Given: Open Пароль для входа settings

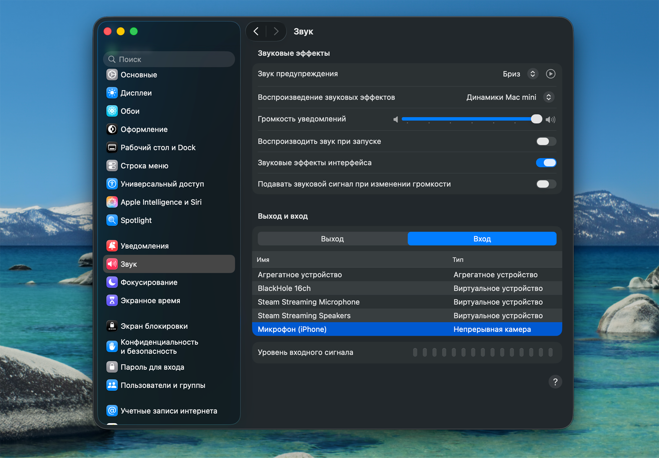Looking at the screenshot, I should (169, 367).
